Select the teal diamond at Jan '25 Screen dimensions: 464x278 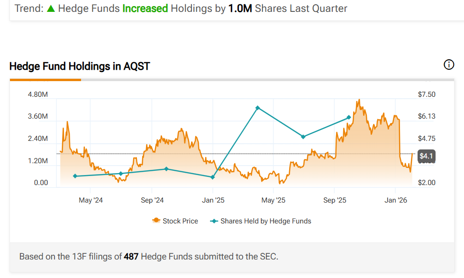coord(212,177)
